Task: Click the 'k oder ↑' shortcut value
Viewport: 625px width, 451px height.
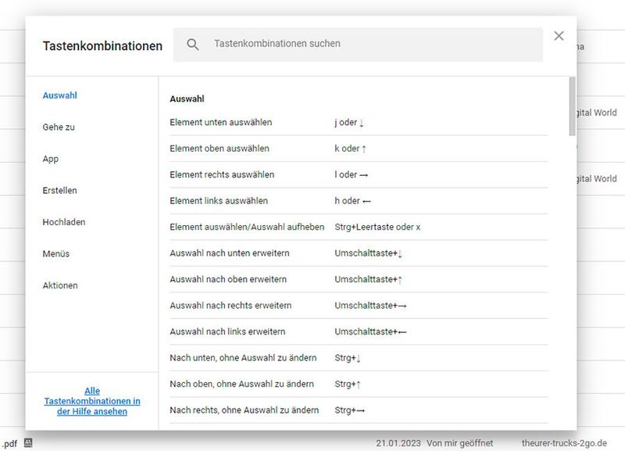Action: (x=350, y=149)
